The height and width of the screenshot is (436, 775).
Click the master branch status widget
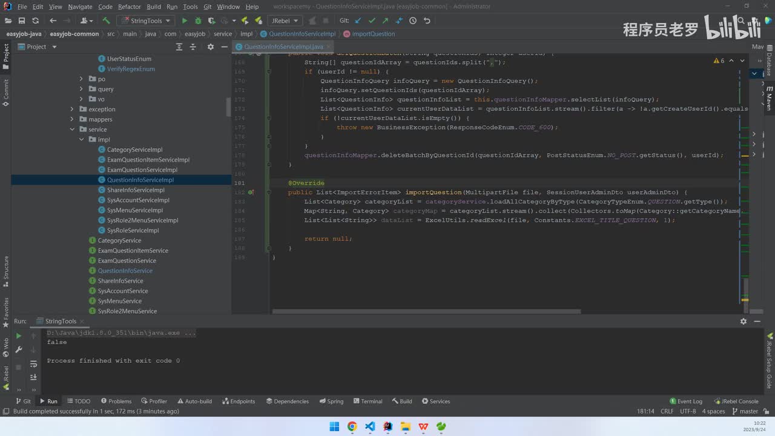click(745, 411)
